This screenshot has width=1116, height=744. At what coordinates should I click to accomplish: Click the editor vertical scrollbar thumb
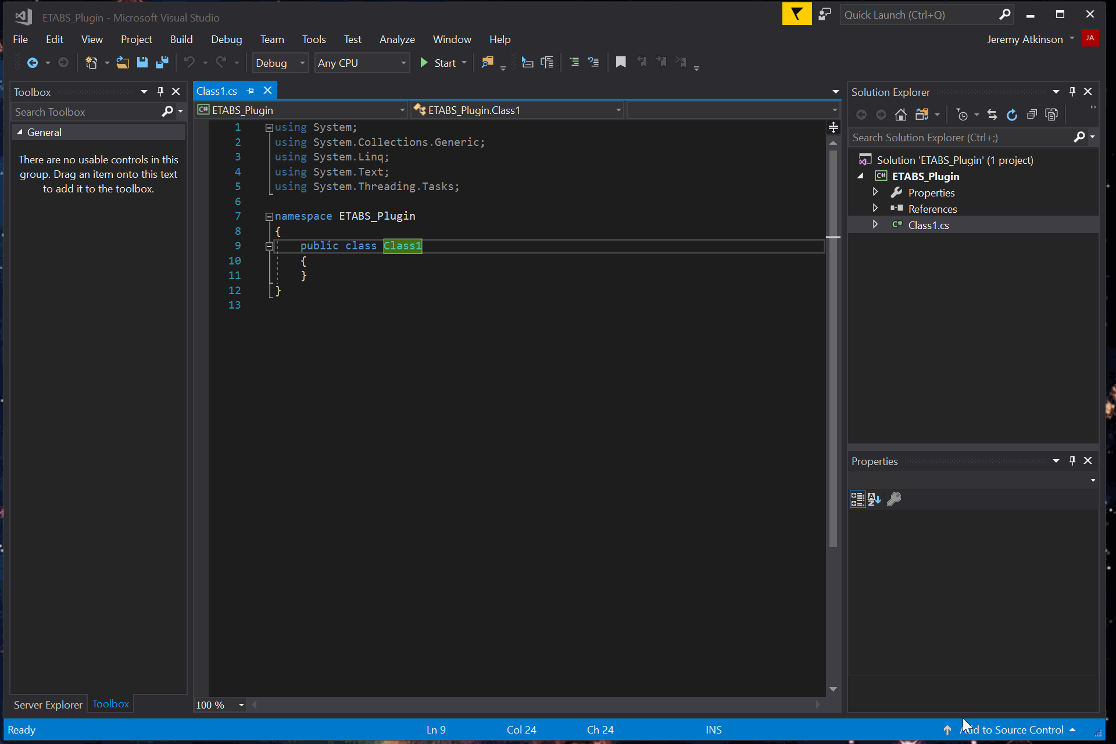click(833, 349)
